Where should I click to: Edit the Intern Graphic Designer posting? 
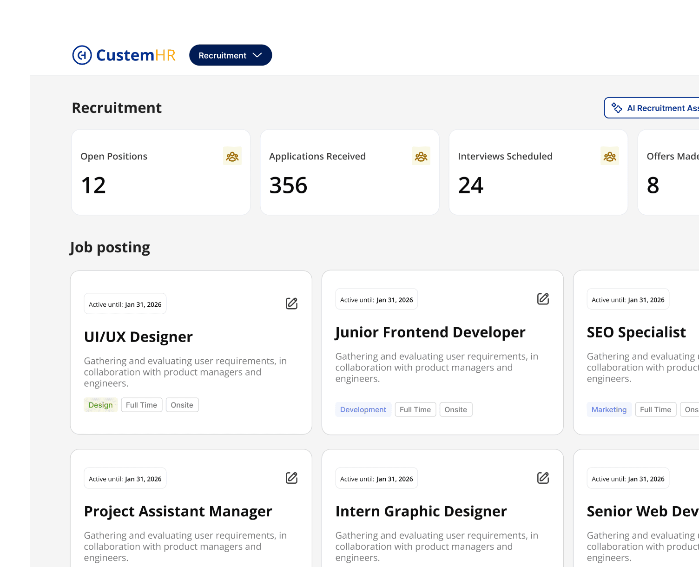click(543, 478)
